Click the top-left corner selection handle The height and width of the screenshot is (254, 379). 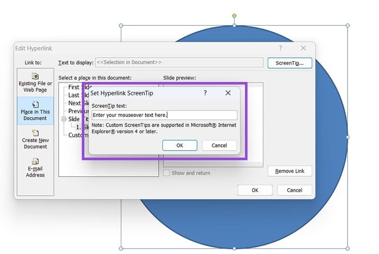tap(121, 26)
